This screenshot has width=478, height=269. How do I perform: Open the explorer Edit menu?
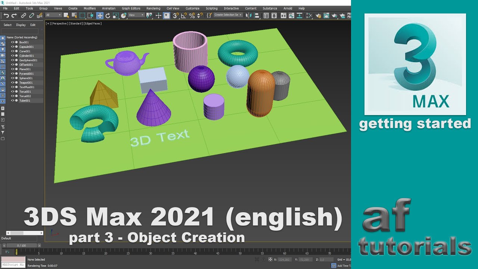coord(33,25)
